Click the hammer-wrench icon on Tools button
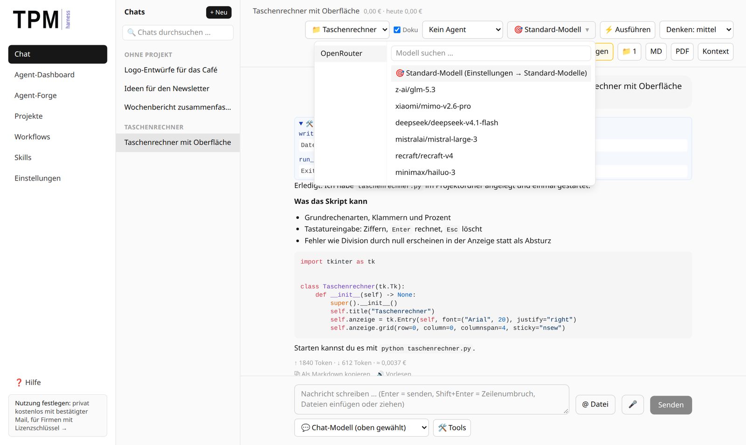 [x=442, y=428]
